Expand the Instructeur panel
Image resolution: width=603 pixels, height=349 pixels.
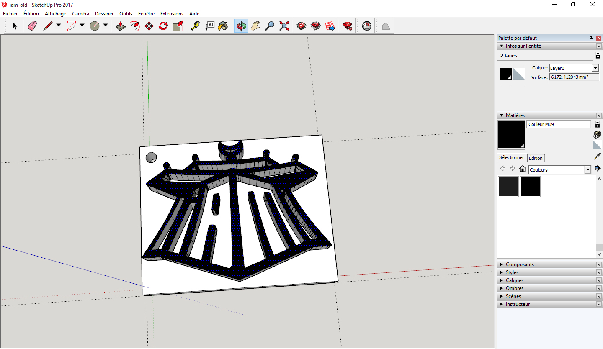(x=501, y=304)
